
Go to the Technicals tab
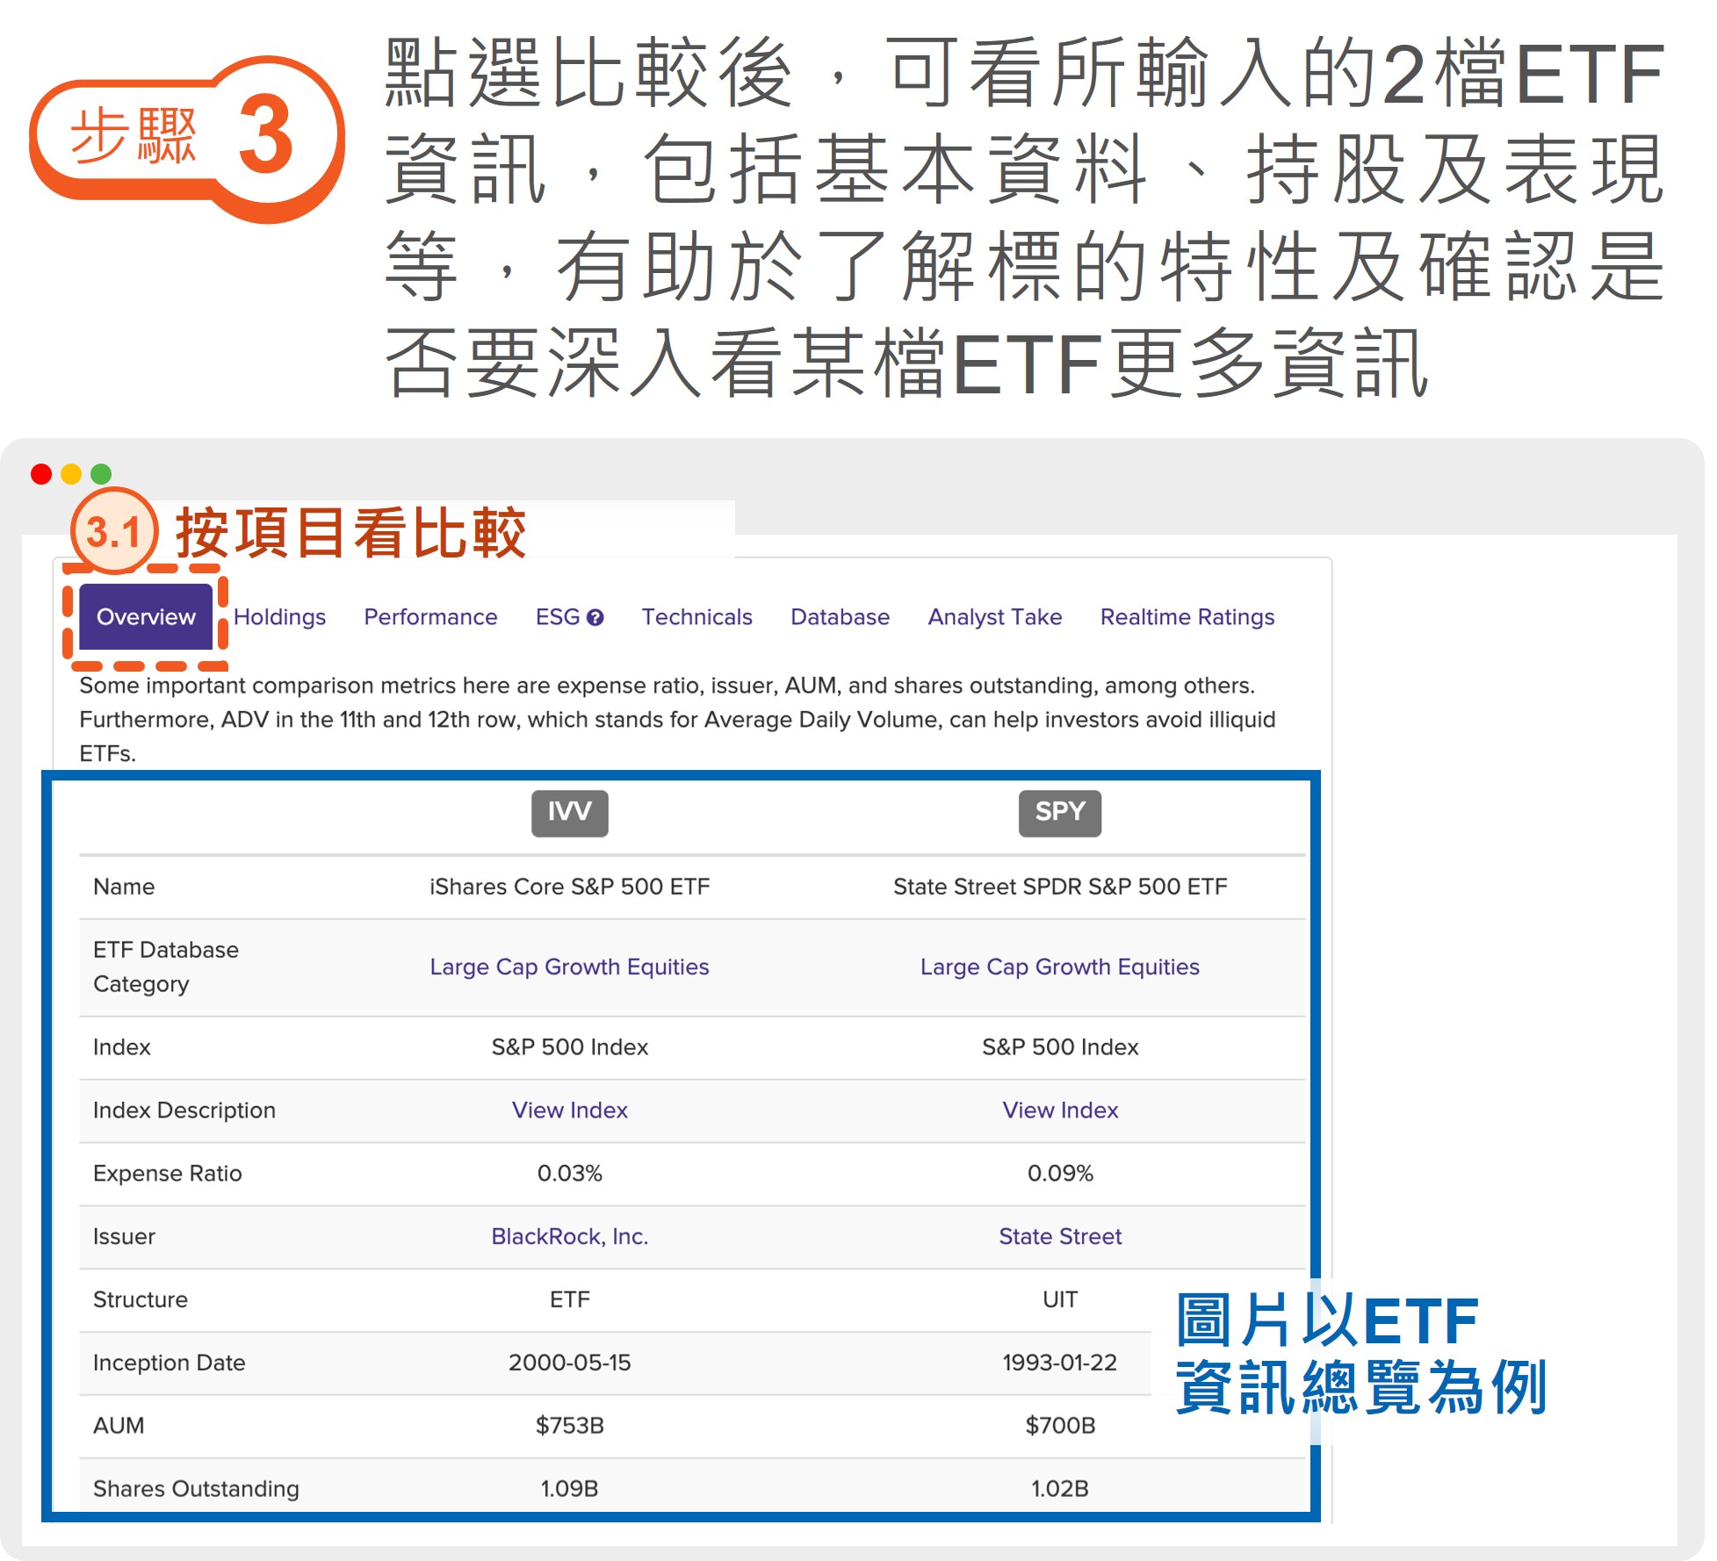tap(696, 617)
